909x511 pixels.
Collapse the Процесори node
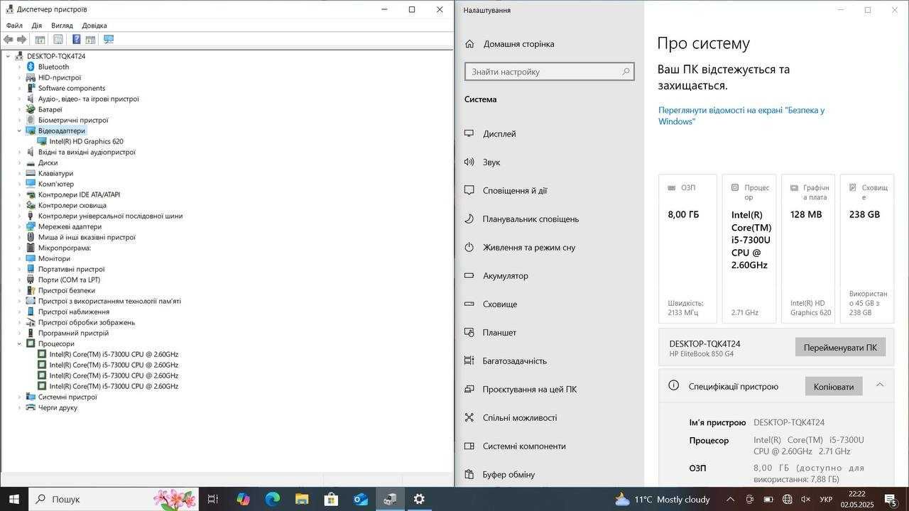[20, 344]
